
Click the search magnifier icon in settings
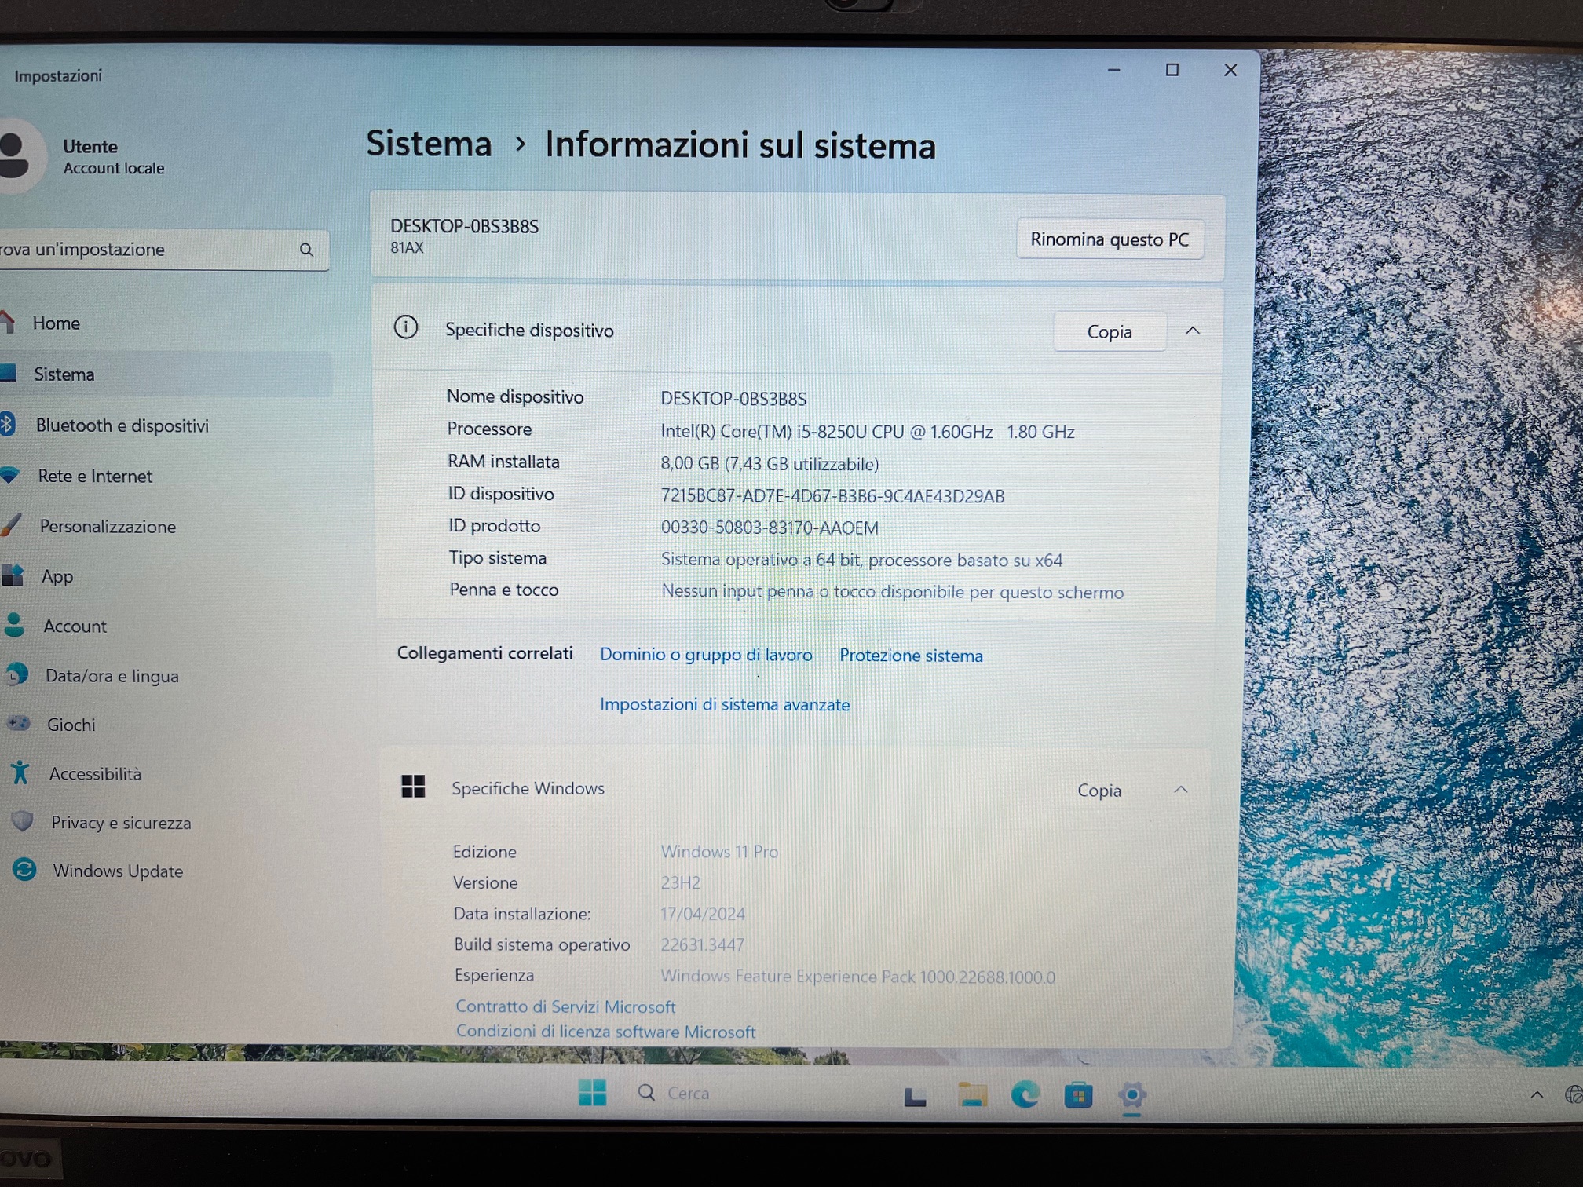(x=306, y=250)
